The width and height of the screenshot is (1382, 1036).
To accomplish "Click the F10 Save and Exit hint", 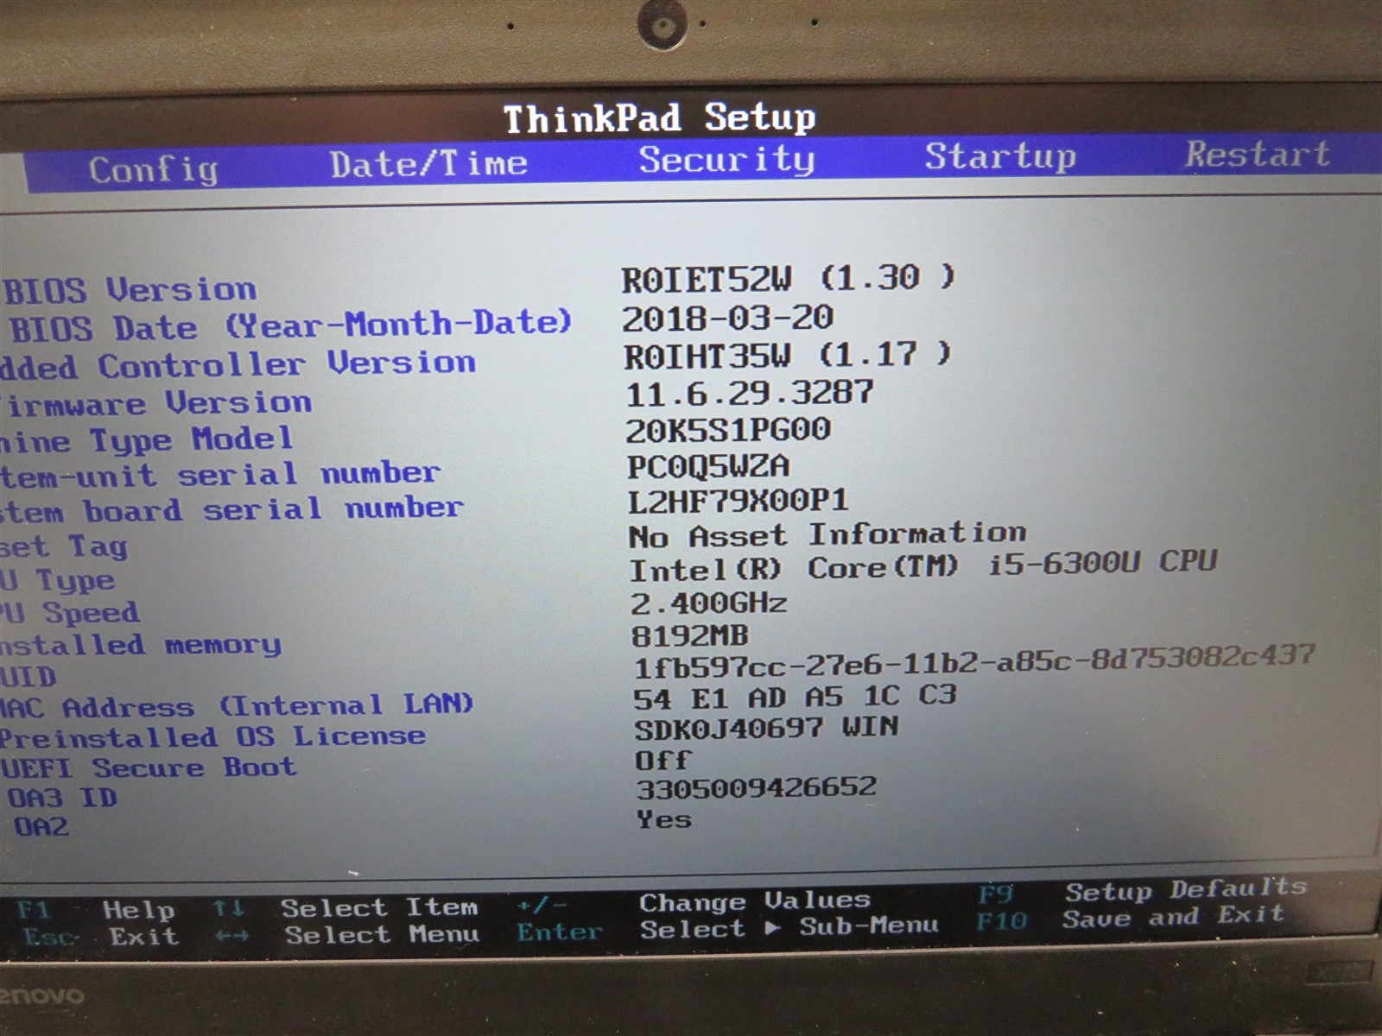I will 1131,919.
